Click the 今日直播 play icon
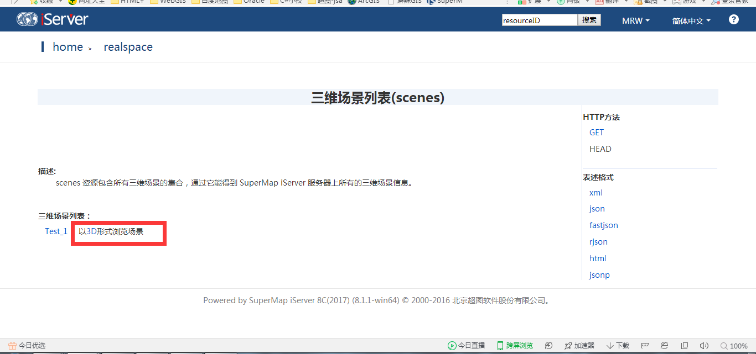The image size is (756, 354). 452,346
